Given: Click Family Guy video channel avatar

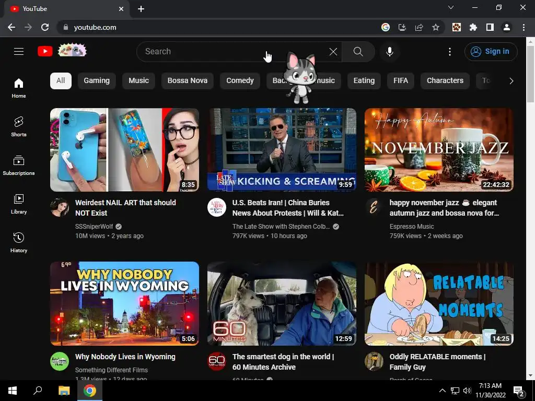Looking at the screenshot, I should [374, 361].
